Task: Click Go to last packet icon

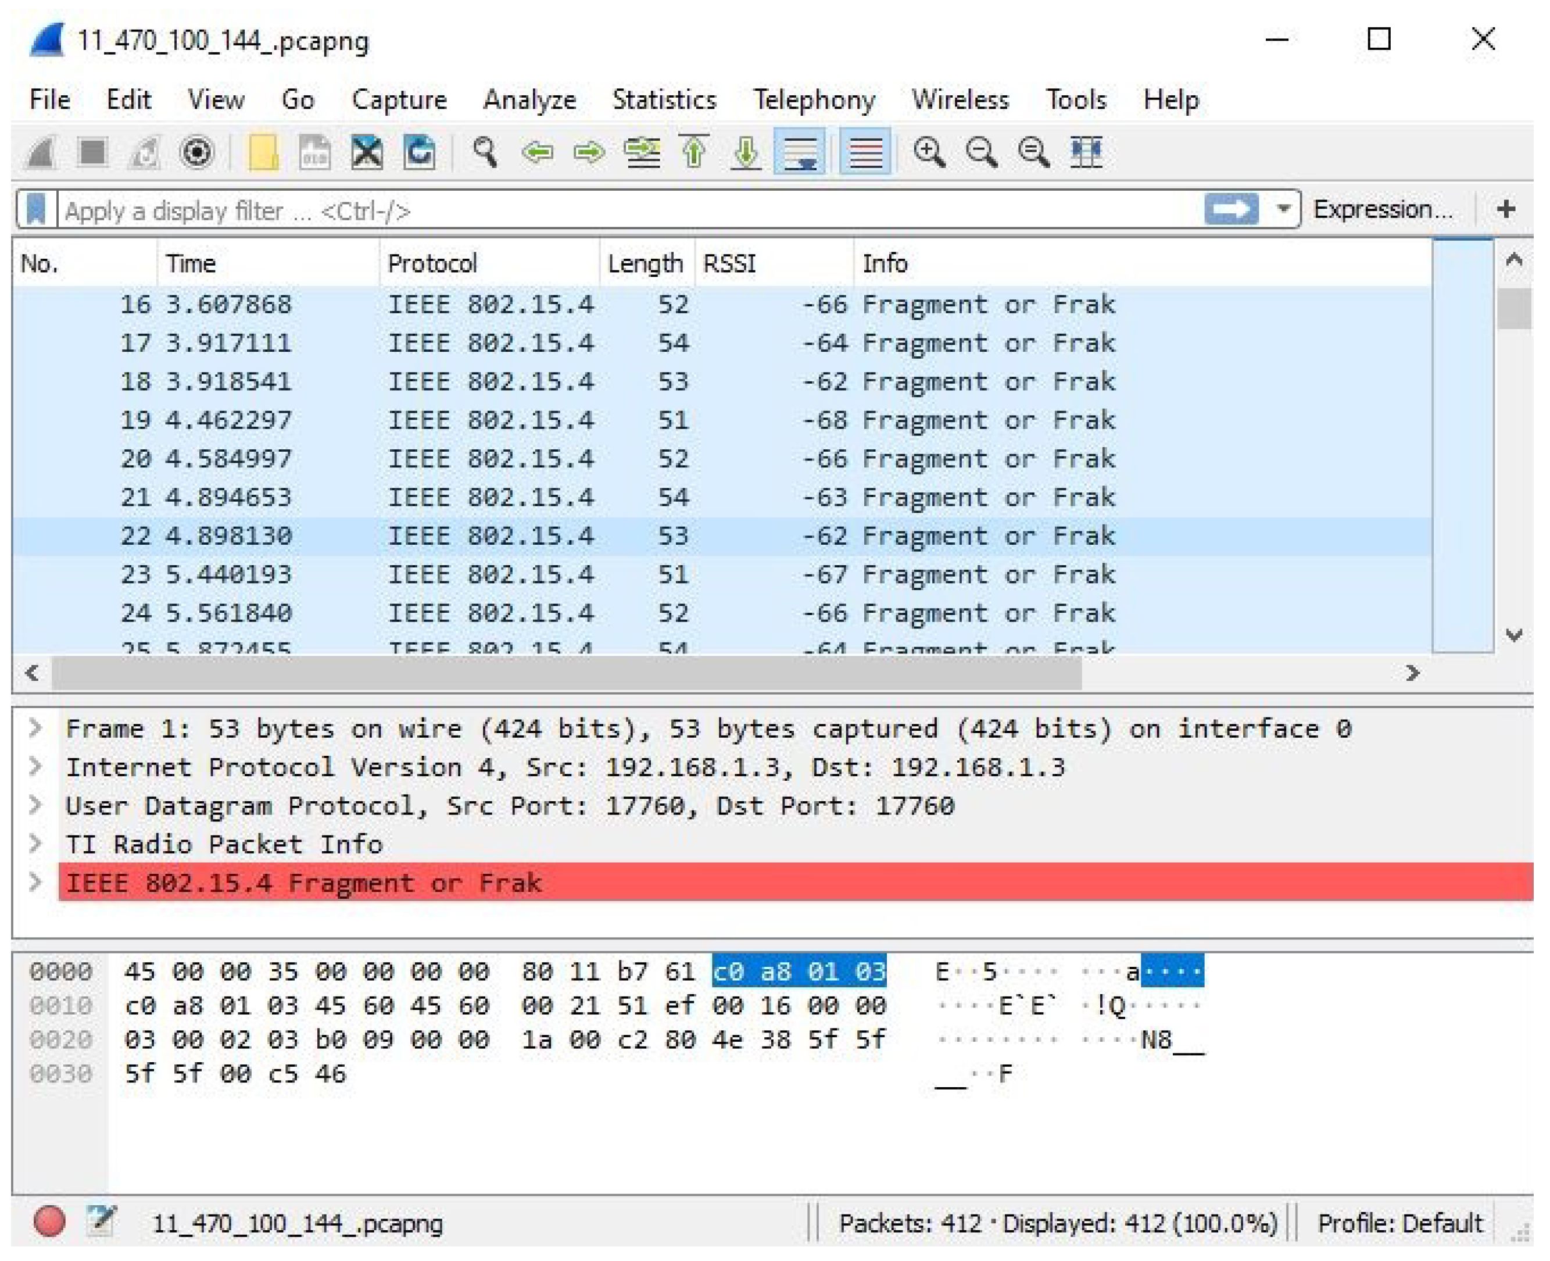Action: point(746,152)
